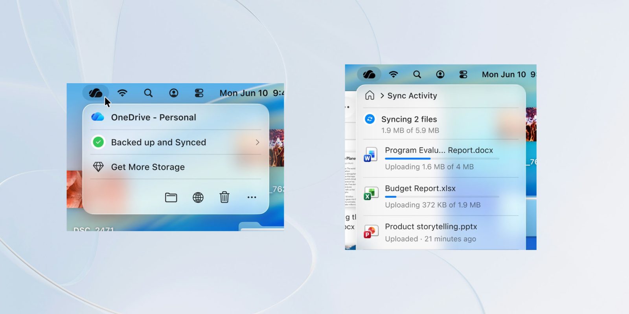The height and width of the screenshot is (314, 629).
Task: Click the Program Evalu... Report.docx upload progress bar
Action: (x=441, y=159)
